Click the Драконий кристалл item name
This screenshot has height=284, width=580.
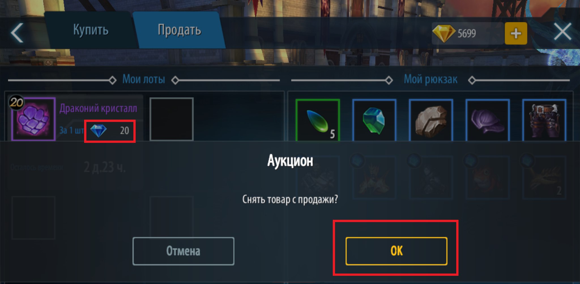coord(98,108)
